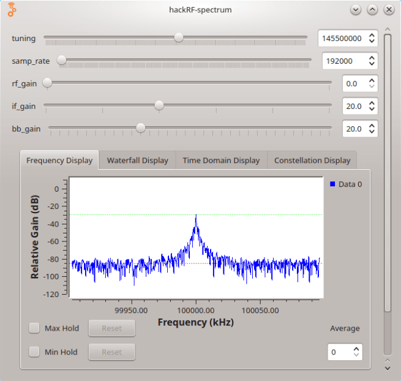This screenshot has height=381, width=401.
Task: Minimize the hackRF-spectrum window
Action: pos(356,10)
